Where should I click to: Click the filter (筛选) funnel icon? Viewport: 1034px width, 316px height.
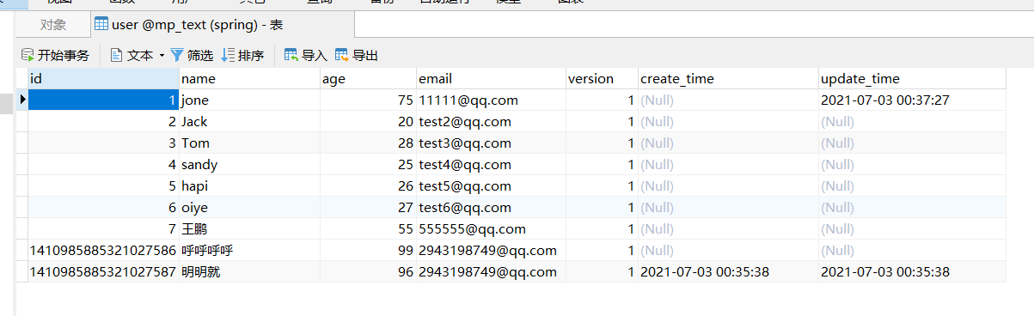(x=177, y=55)
